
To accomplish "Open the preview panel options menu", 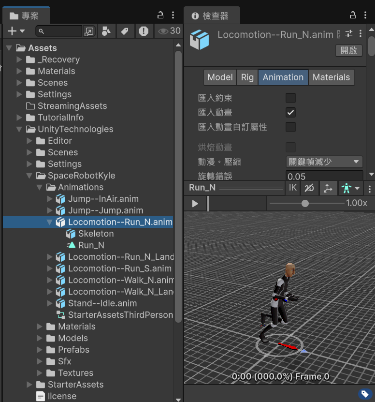I will pos(369,189).
